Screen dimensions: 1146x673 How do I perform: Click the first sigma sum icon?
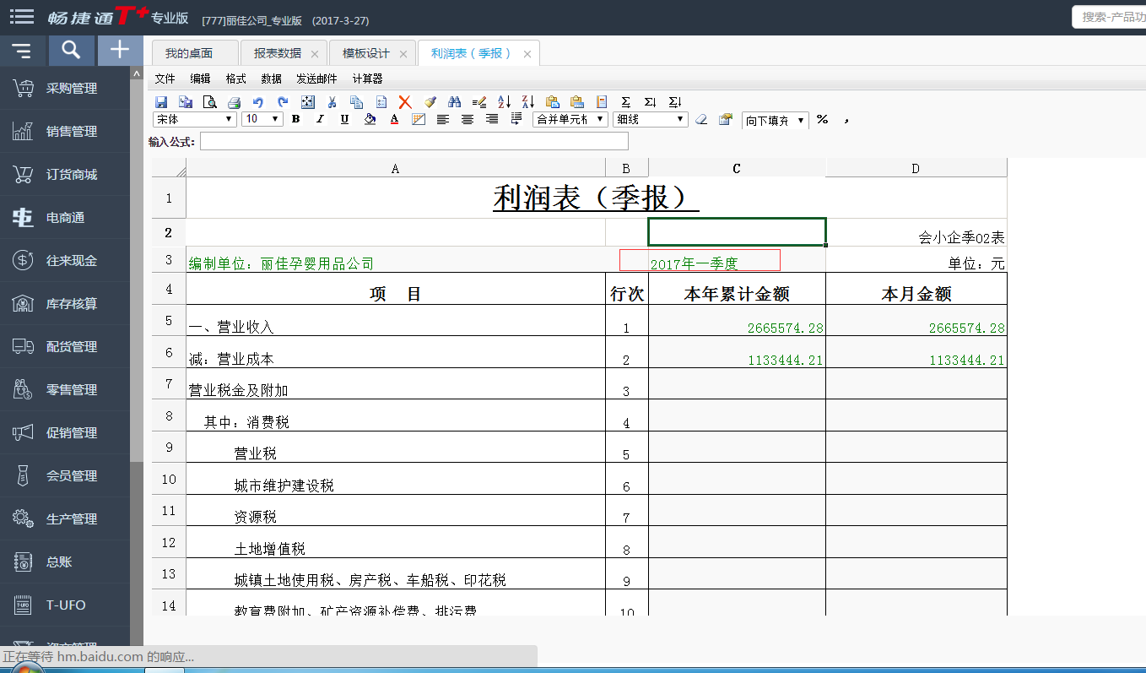click(625, 102)
